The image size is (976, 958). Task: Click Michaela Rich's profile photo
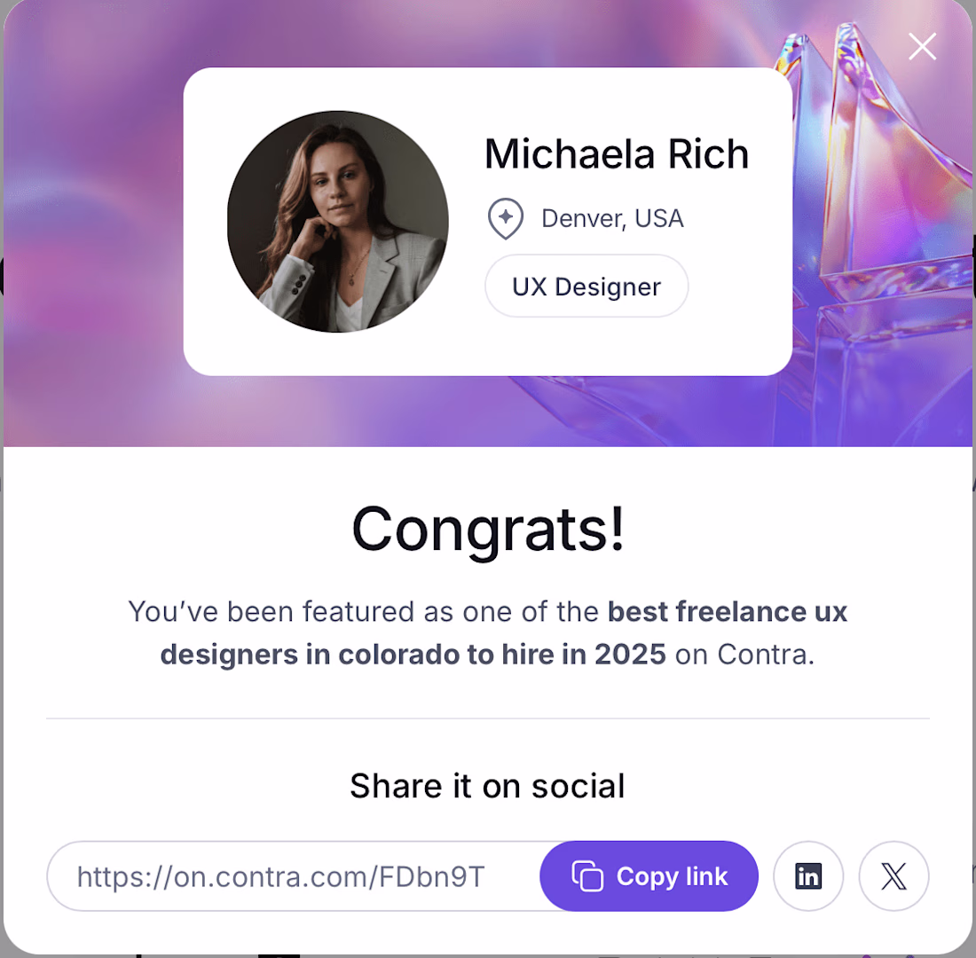(338, 222)
